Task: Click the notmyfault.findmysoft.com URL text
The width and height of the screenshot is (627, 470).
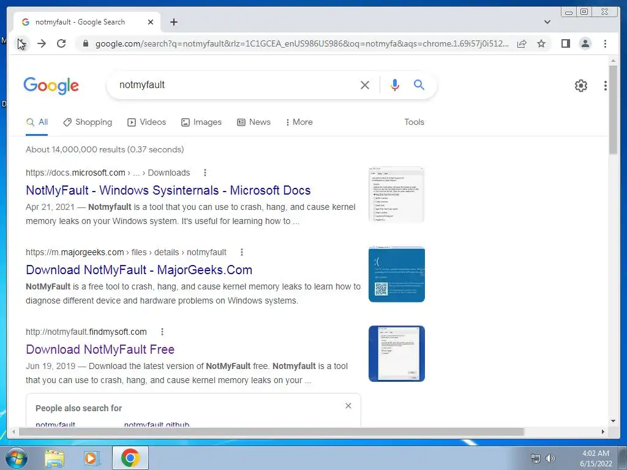Action: [x=86, y=332]
